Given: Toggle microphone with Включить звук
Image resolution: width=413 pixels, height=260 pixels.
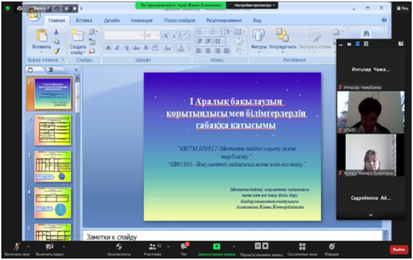Looking at the screenshot, I should [x=16, y=246].
